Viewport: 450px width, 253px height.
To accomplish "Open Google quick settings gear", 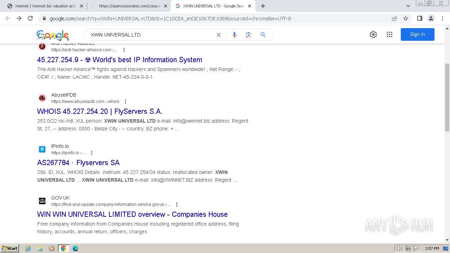I will tap(373, 34).
